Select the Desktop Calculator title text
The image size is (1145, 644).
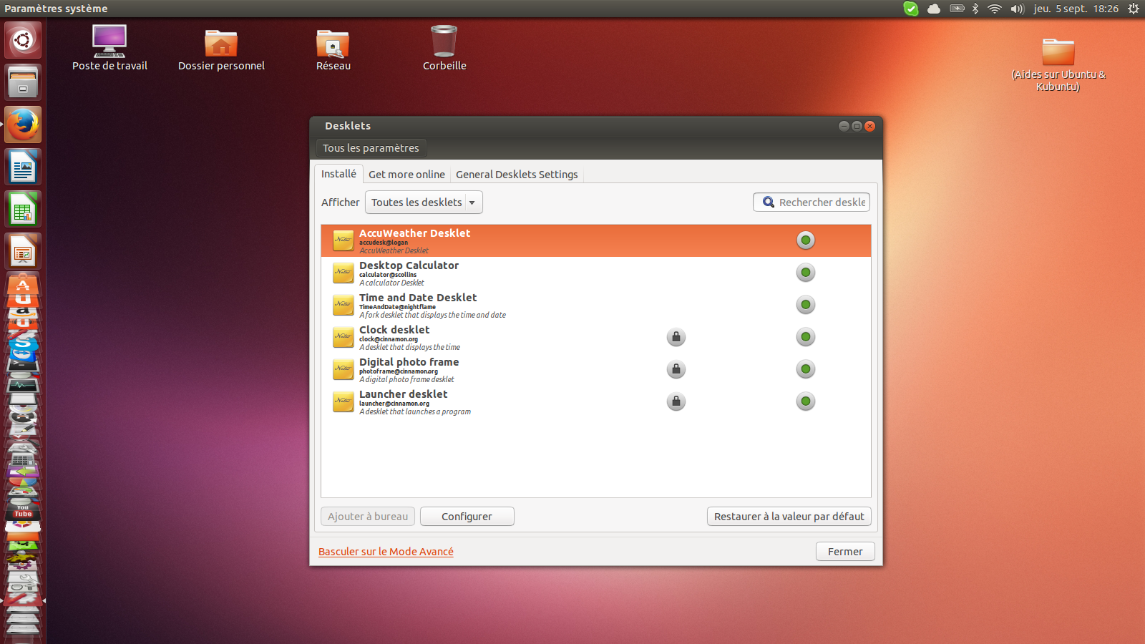409,265
